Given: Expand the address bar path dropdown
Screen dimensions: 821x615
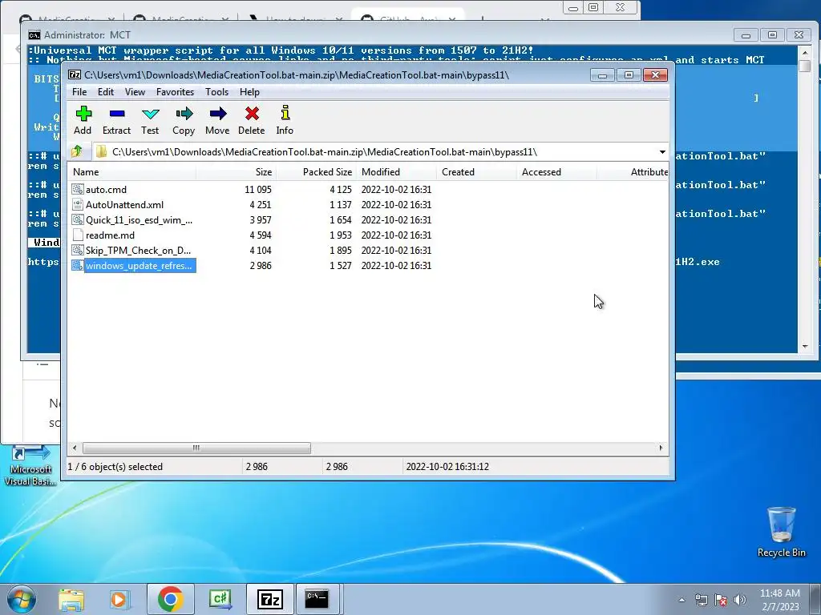Looking at the screenshot, I should 662,151.
